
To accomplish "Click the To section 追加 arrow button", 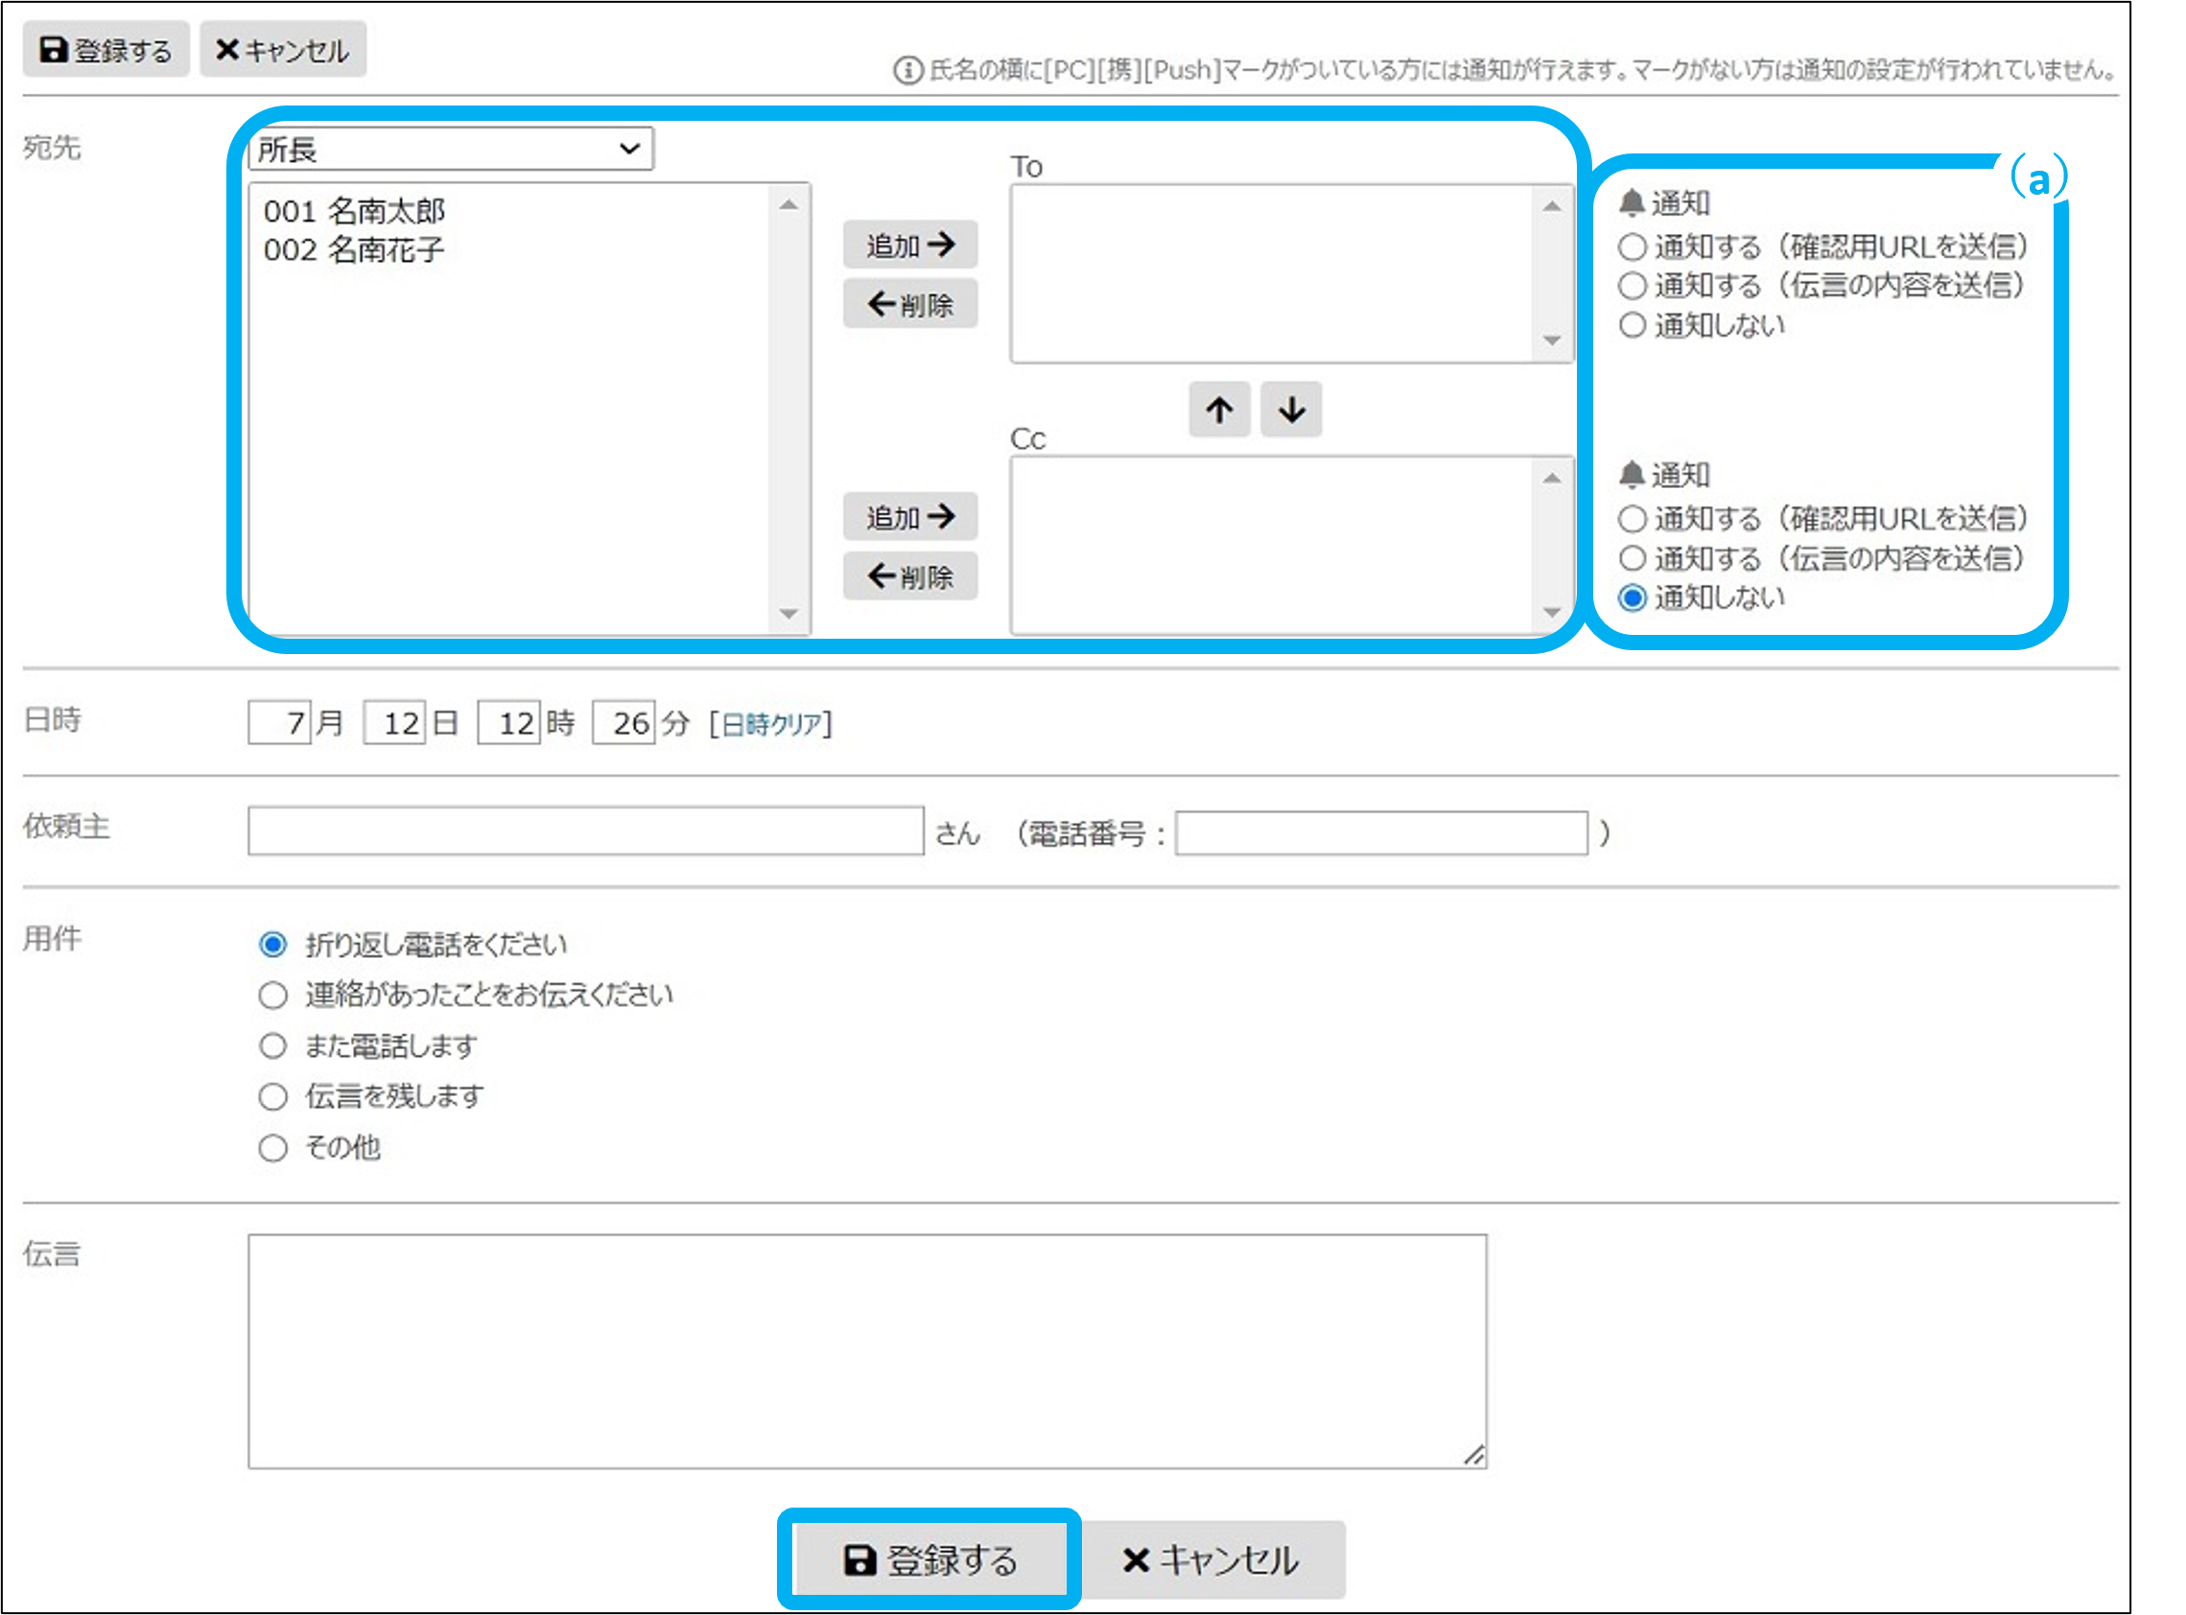I will 909,245.
